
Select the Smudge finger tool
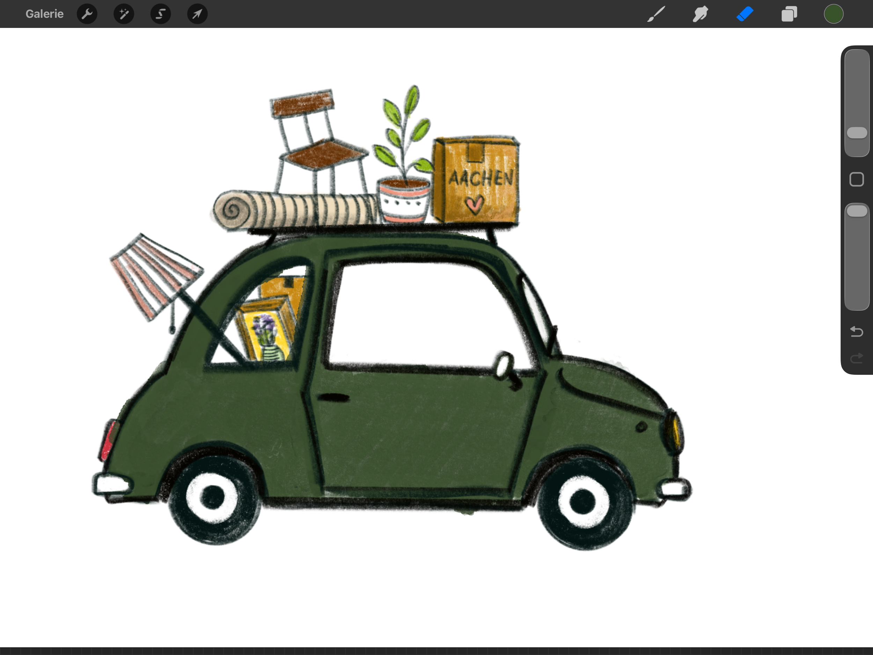(x=700, y=14)
